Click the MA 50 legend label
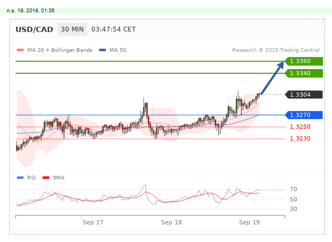This screenshot has height=242, width=332. coord(118,50)
